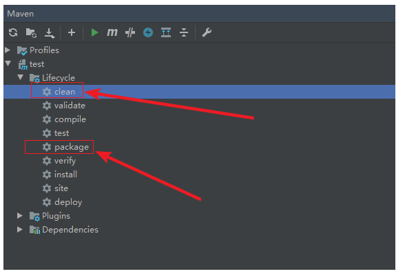
Task: Expand the Dependencies node
Action: tap(20, 230)
